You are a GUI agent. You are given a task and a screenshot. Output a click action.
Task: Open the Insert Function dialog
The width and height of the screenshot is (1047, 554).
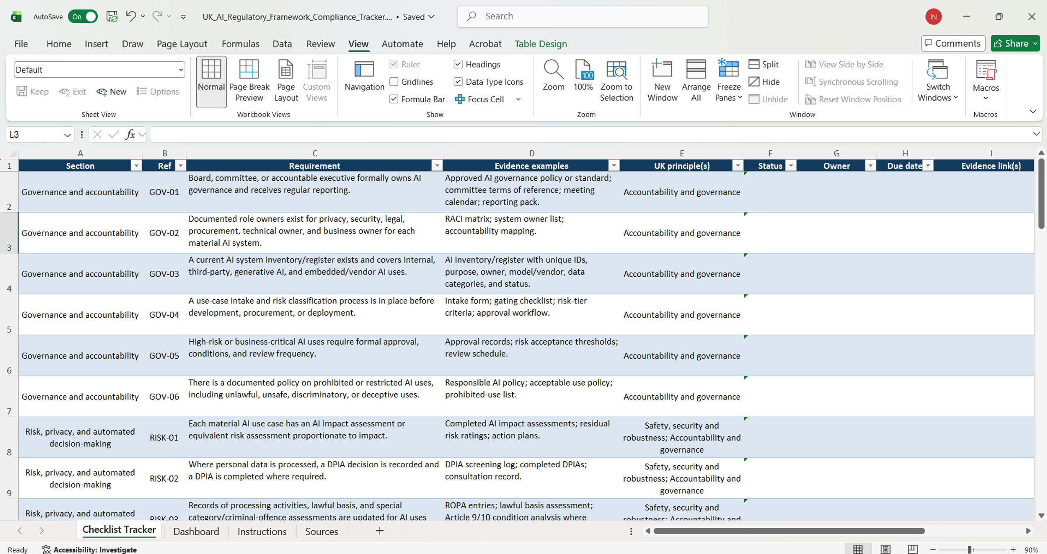point(130,134)
